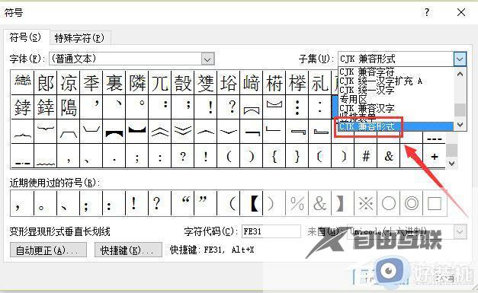Choose CJK 统一汉字 in subset list
Viewport: 478px width, 293px height.
coord(367,90)
